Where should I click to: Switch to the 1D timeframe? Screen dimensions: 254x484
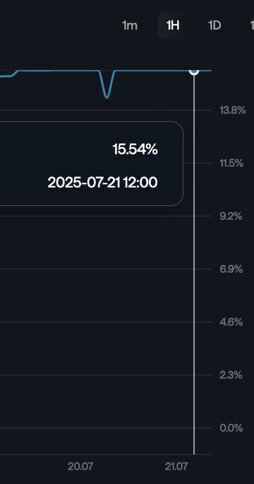click(215, 25)
